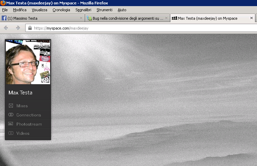Click the Mixes icon in sidebar
257x166 pixels.
click(11, 106)
